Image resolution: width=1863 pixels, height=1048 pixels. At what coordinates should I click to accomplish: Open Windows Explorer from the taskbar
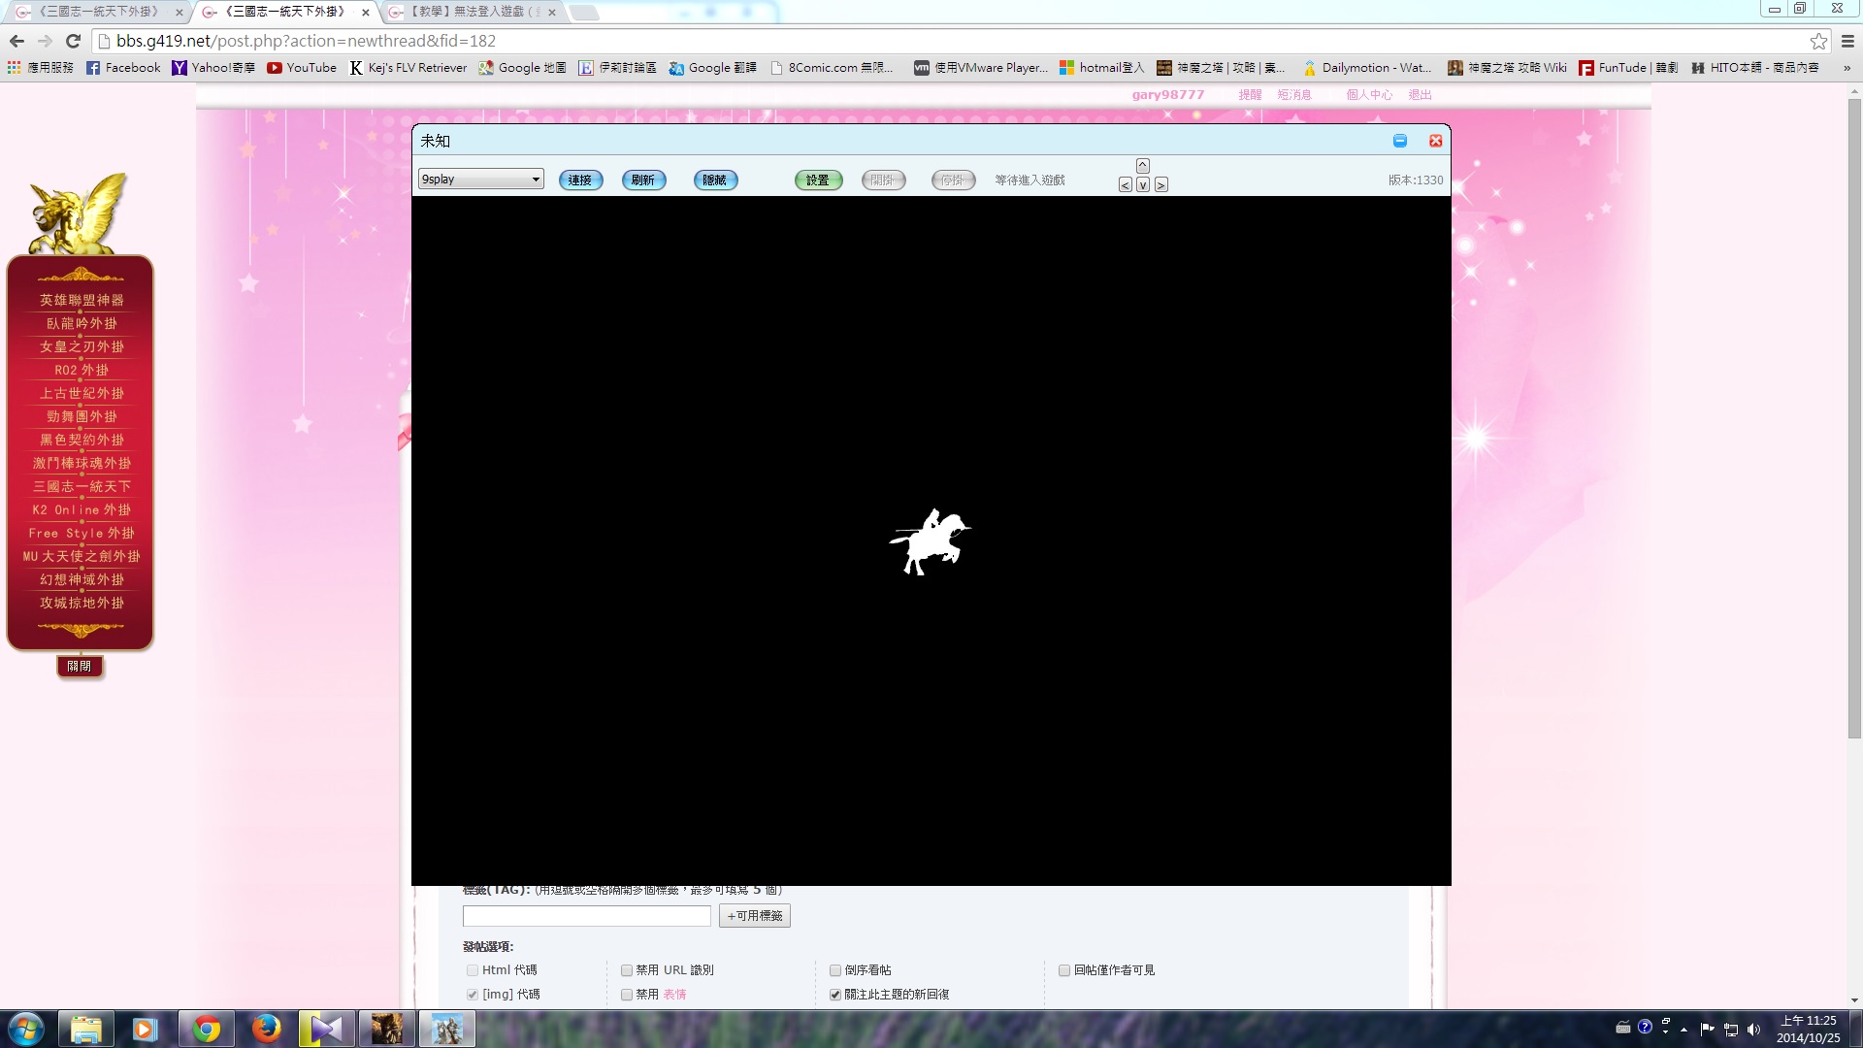point(86,1029)
